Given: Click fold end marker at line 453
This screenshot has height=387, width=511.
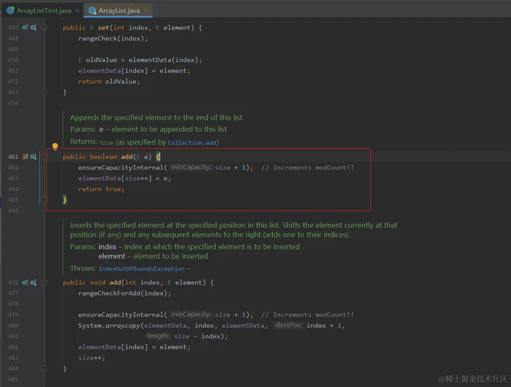Looking at the screenshot, I should [45, 92].
